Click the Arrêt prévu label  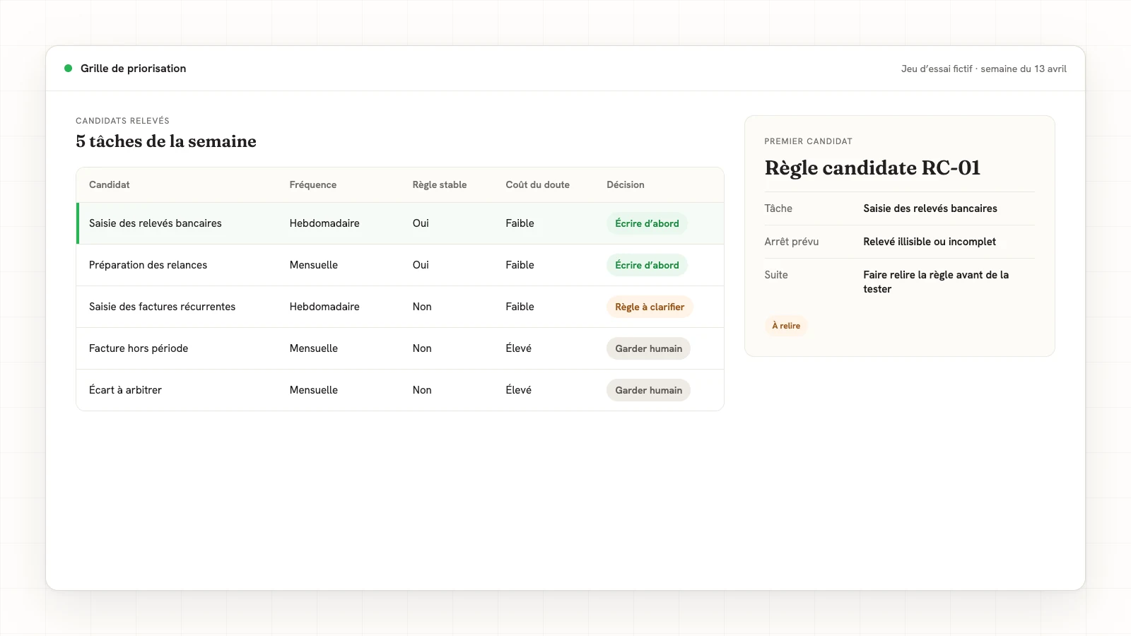pyautogui.click(x=792, y=242)
